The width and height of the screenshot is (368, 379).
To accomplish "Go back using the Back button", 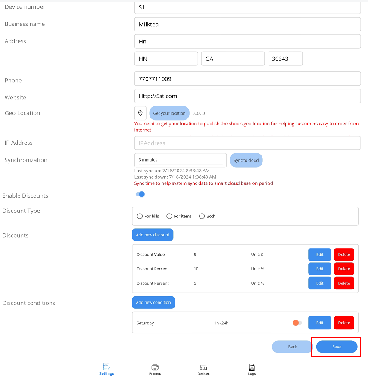I will 293,347.
